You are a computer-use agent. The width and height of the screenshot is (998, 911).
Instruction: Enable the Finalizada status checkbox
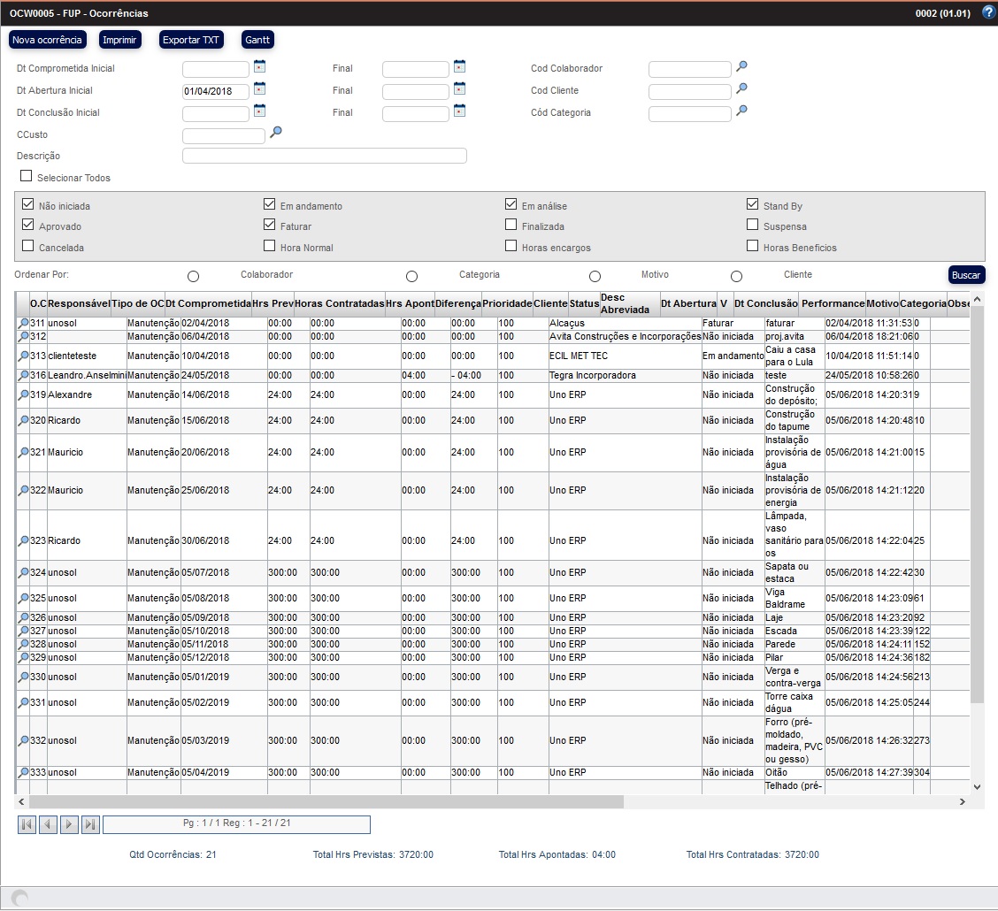(511, 225)
